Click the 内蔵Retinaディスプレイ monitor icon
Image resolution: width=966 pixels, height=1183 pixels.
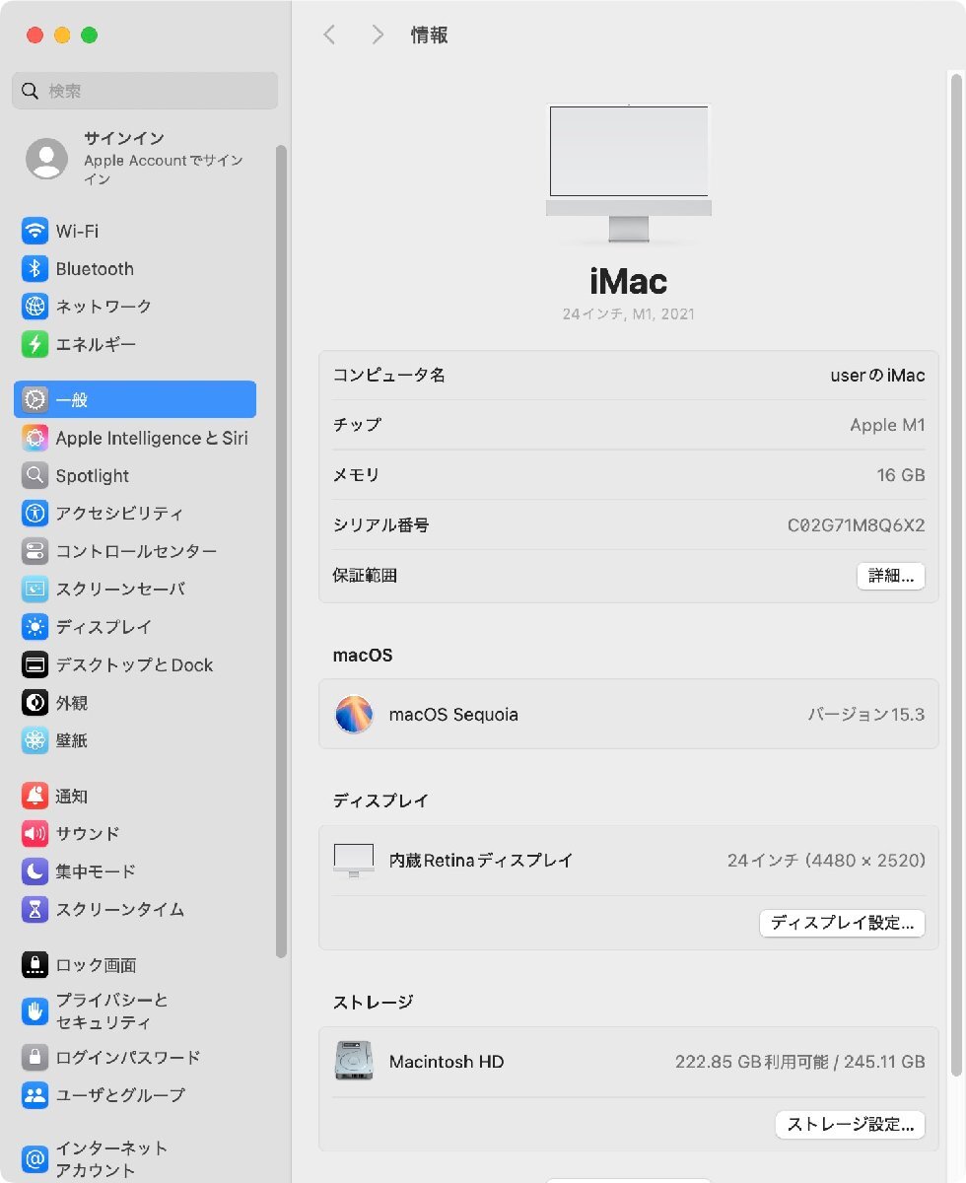(354, 861)
